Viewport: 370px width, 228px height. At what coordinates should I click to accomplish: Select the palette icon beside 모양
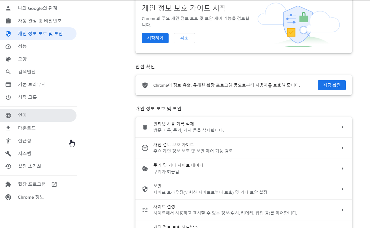[8, 59]
